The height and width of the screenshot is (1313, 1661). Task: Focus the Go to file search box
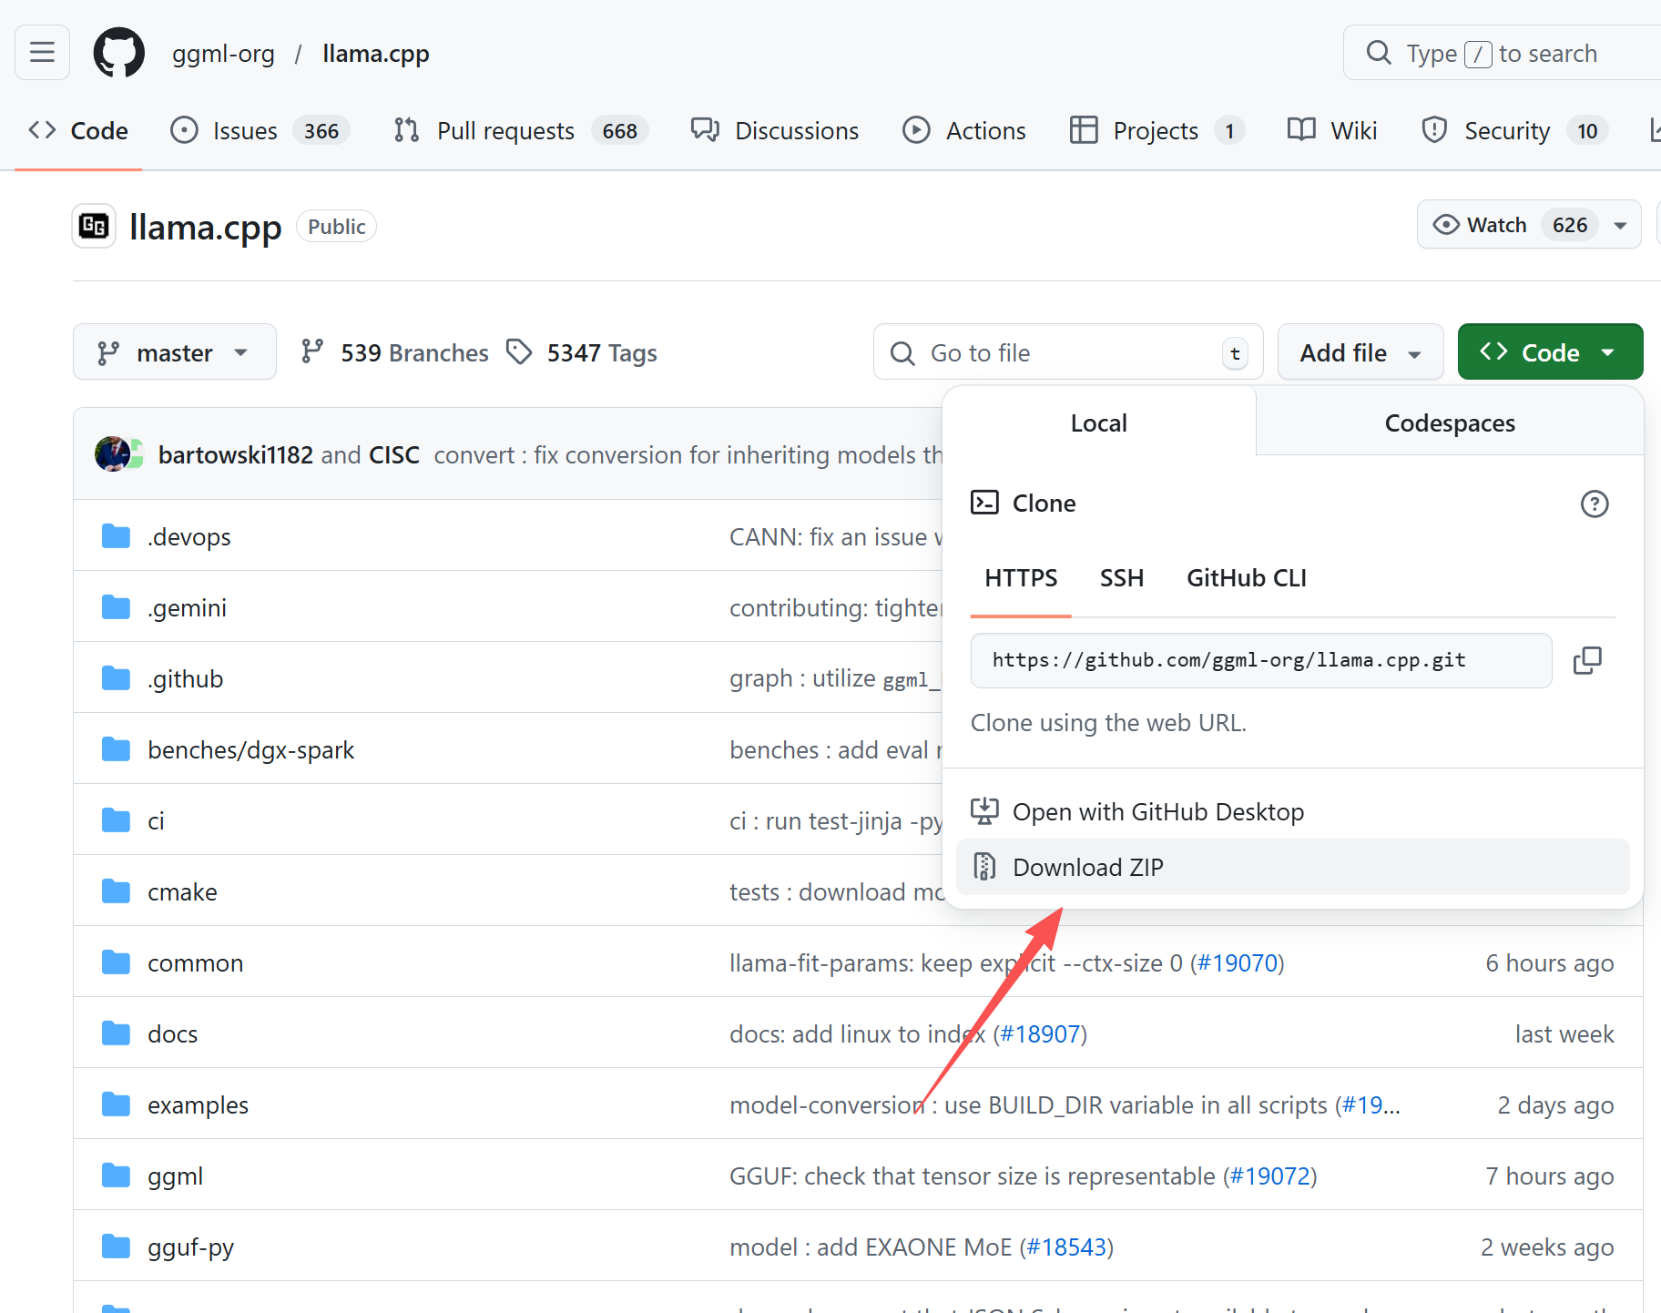(x=1068, y=351)
